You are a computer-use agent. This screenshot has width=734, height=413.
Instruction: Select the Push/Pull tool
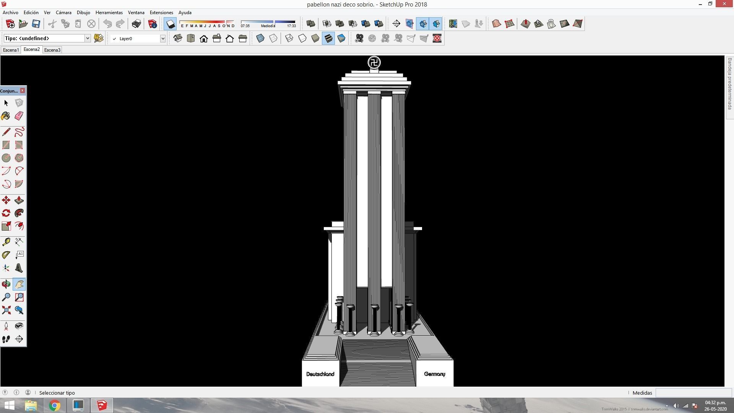point(19,200)
